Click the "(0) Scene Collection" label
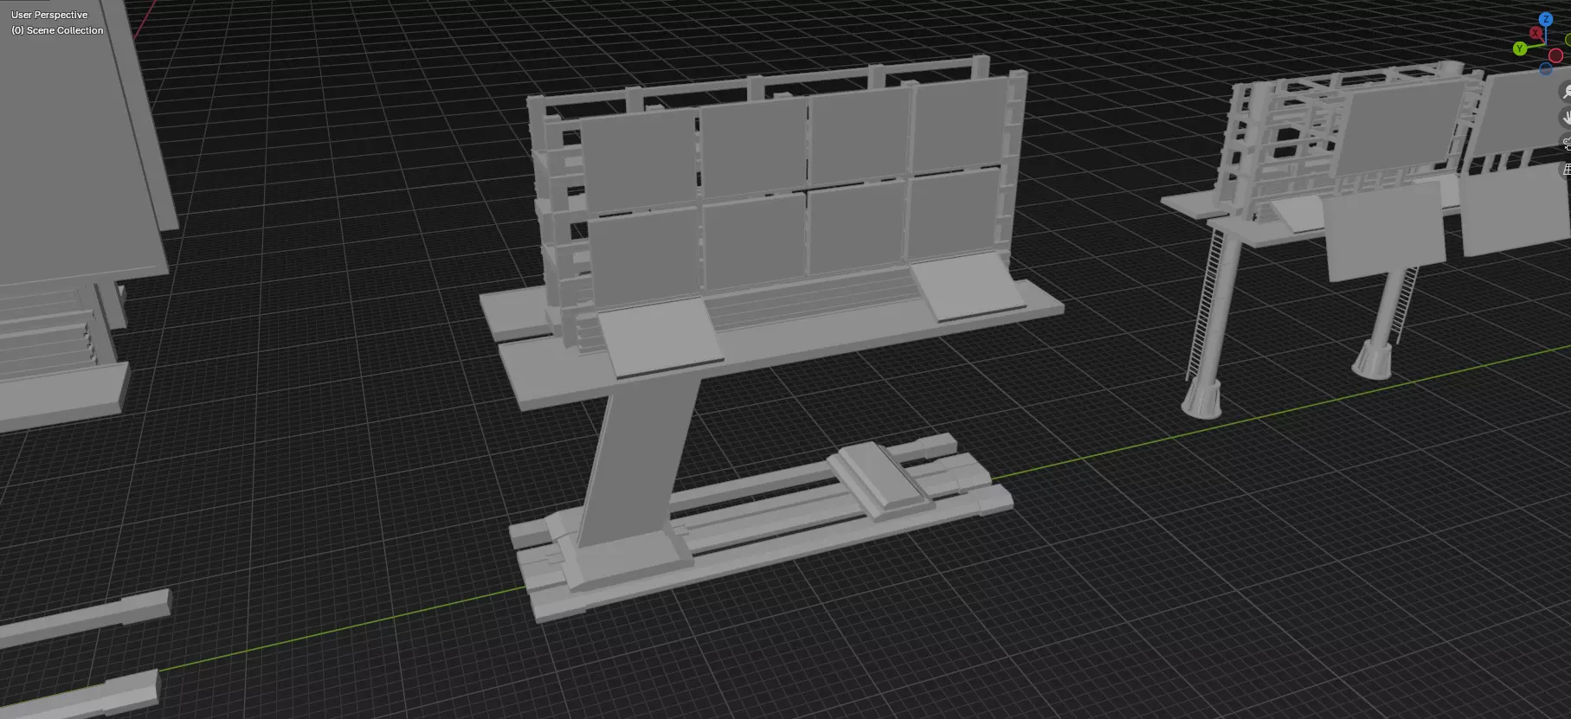Viewport: 1571px width, 719px height. pyautogui.click(x=57, y=30)
